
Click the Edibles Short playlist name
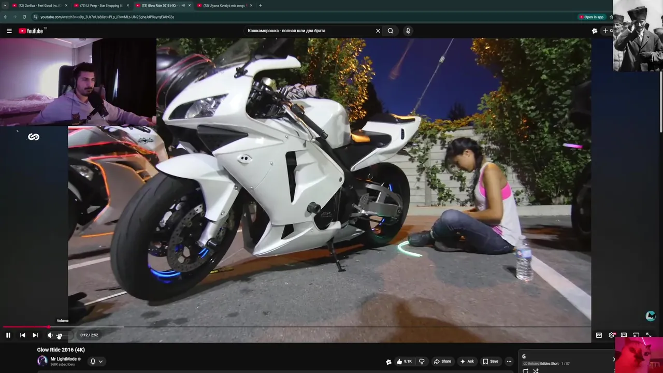click(x=549, y=364)
